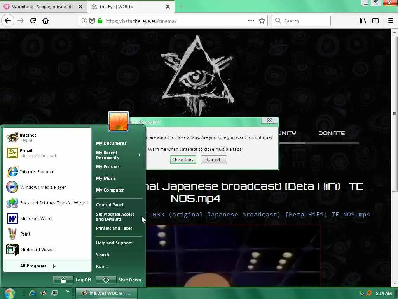
Task: Open My Computer
Action: 110,190
